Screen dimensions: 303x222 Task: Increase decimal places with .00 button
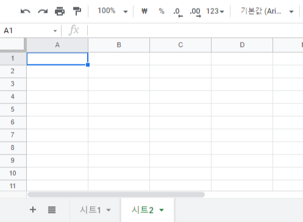tap(195, 12)
